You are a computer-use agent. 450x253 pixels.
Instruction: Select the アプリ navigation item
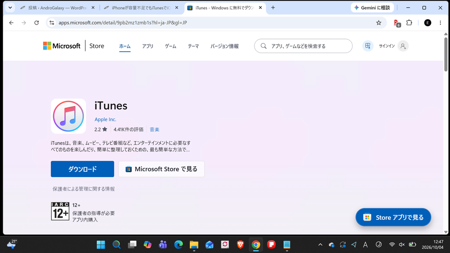tap(148, 46)
